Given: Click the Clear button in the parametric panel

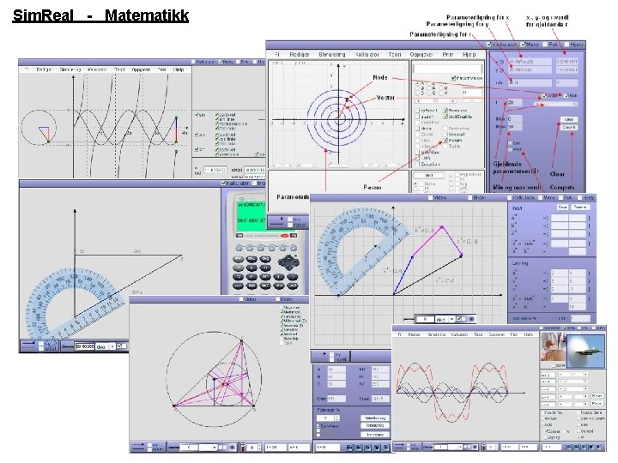Looking at the screenshot, I should pyautogui.click(x=569, y=119).
